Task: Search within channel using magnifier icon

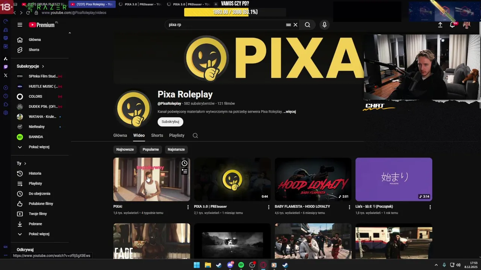Action: coord(195,135)
